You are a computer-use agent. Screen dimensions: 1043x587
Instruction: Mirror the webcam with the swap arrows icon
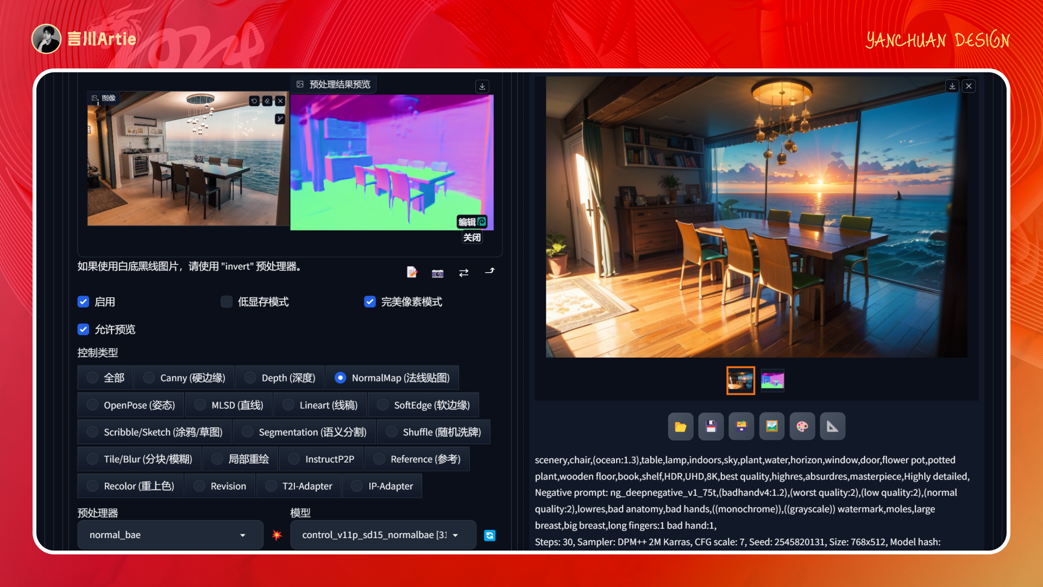click(x=463, y=273)
